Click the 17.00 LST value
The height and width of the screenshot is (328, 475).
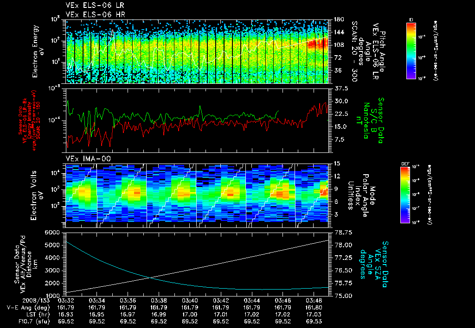pyautogui.click(x=190, y=315)
